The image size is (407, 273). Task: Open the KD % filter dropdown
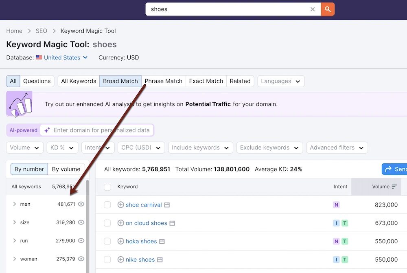tap(62, 148)
